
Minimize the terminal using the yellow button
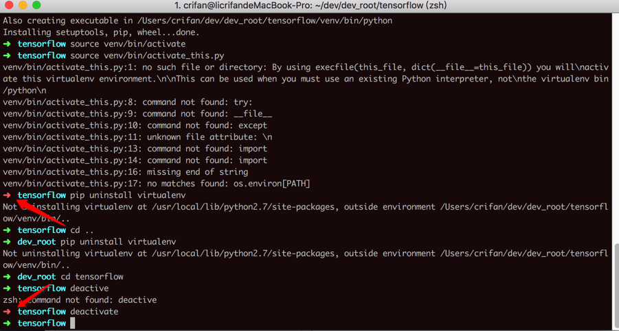(23, 5)
